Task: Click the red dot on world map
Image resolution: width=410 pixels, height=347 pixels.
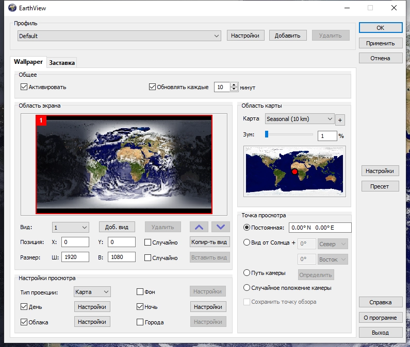Action: coord(294,171)
